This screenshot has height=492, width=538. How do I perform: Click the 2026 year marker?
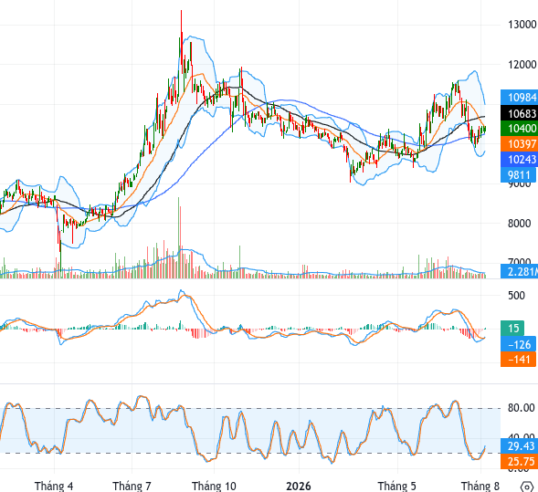(x=299, y=486)
